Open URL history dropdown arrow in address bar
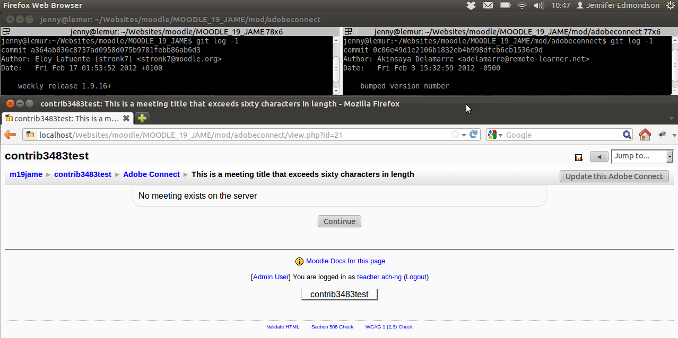The height and width of the screenshot is (338, 678). (x=464, y=135)
